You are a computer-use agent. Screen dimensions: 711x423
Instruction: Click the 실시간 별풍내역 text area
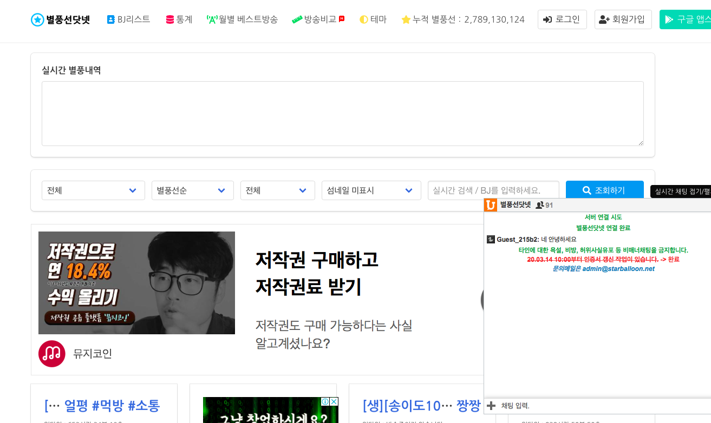pos(343,114)
